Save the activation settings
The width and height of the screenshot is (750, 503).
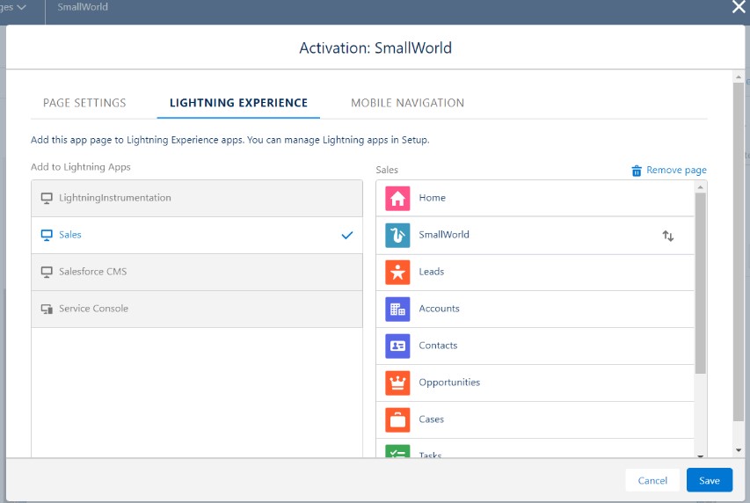pyautogui.click(x=710, y=480)
